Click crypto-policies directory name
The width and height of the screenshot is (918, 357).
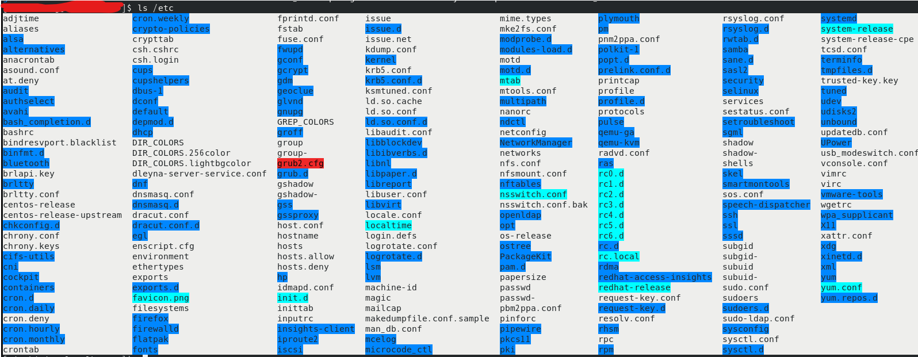click(171, 29)
